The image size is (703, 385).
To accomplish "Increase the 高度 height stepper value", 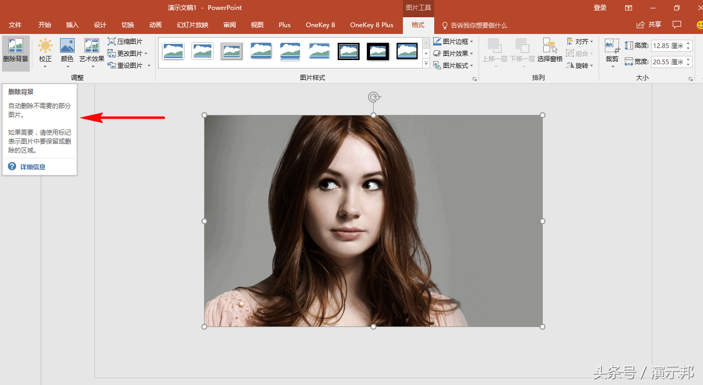I will click(688, 43).
